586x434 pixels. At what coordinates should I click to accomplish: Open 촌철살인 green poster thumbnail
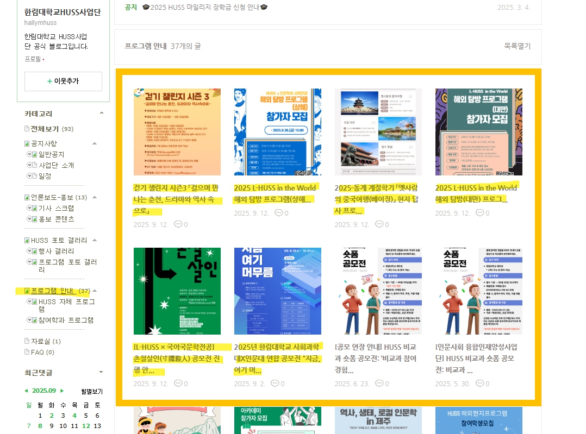[x=177, y=291]
